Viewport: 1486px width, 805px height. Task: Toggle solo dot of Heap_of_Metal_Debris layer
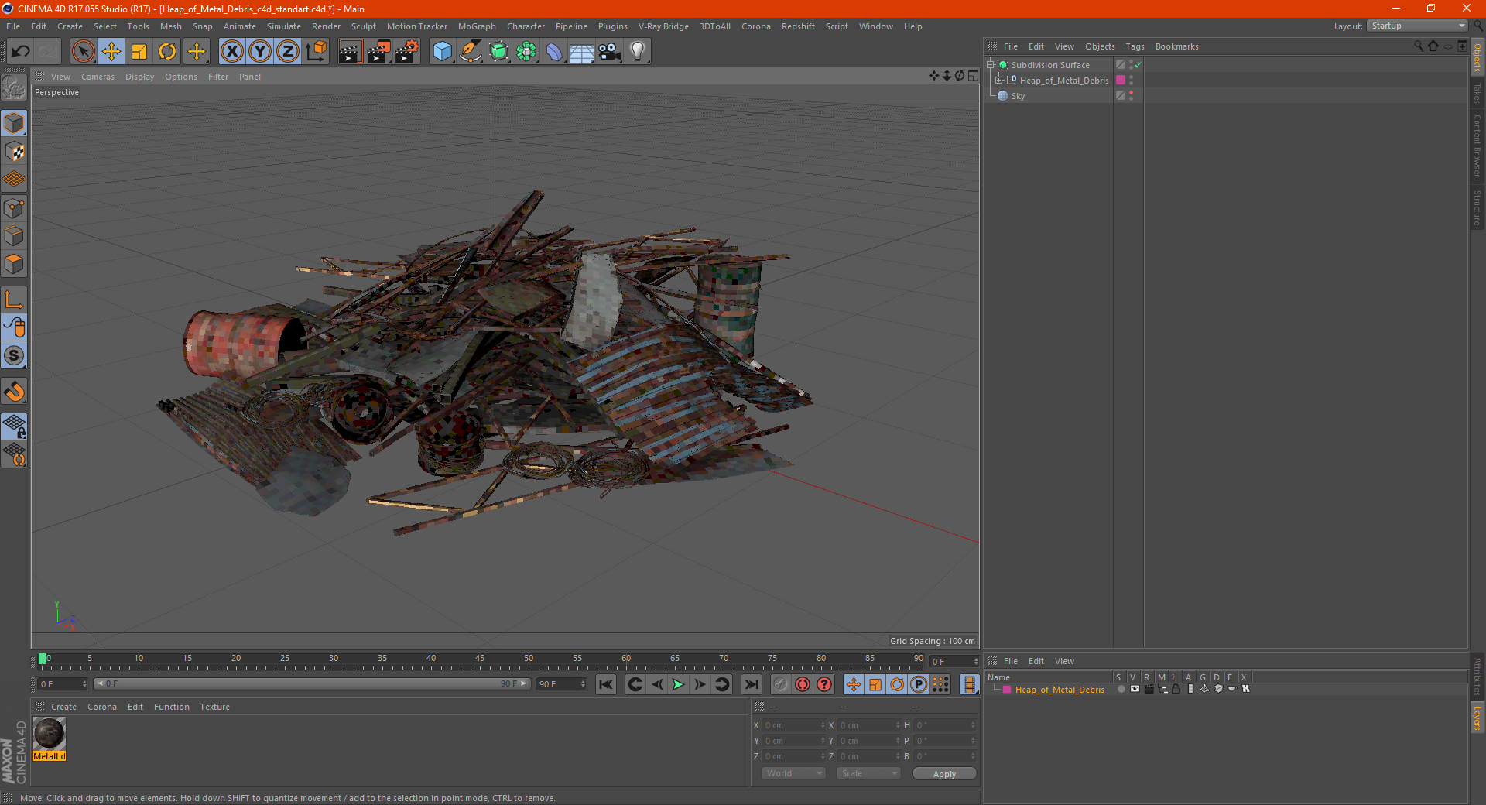[x=1121, y=689]
